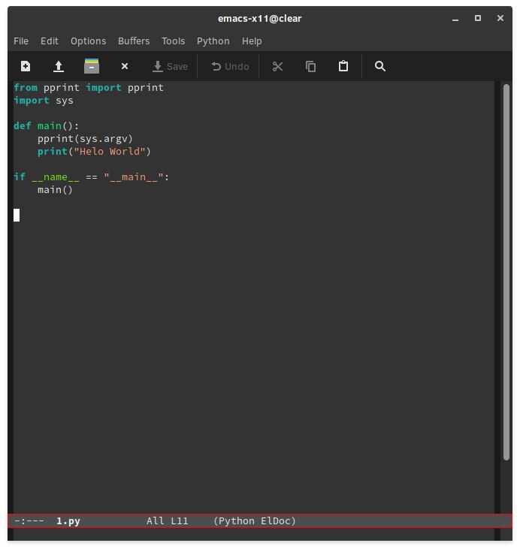Click the "Helo World" string in the code
Viewport: 520px width, 549px height.
pyautogui.click(x=109, y=152)
